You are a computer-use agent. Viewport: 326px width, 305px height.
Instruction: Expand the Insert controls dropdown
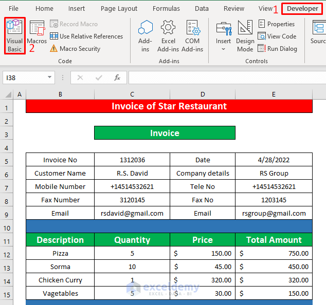tap(223, 49)
